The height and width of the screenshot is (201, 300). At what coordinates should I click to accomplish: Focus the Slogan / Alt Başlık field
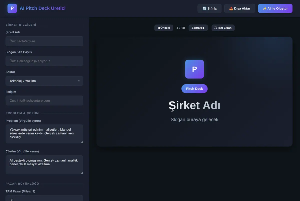point(44,61)
